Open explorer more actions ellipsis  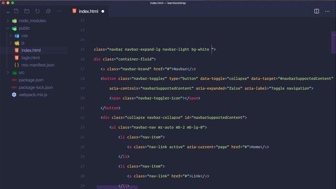tap(59, 11)
